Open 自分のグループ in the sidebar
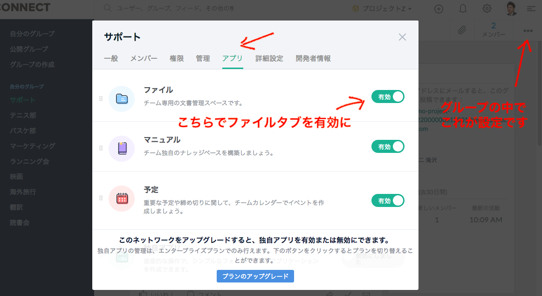The image size is (542, 296). (x=32, y=34)
